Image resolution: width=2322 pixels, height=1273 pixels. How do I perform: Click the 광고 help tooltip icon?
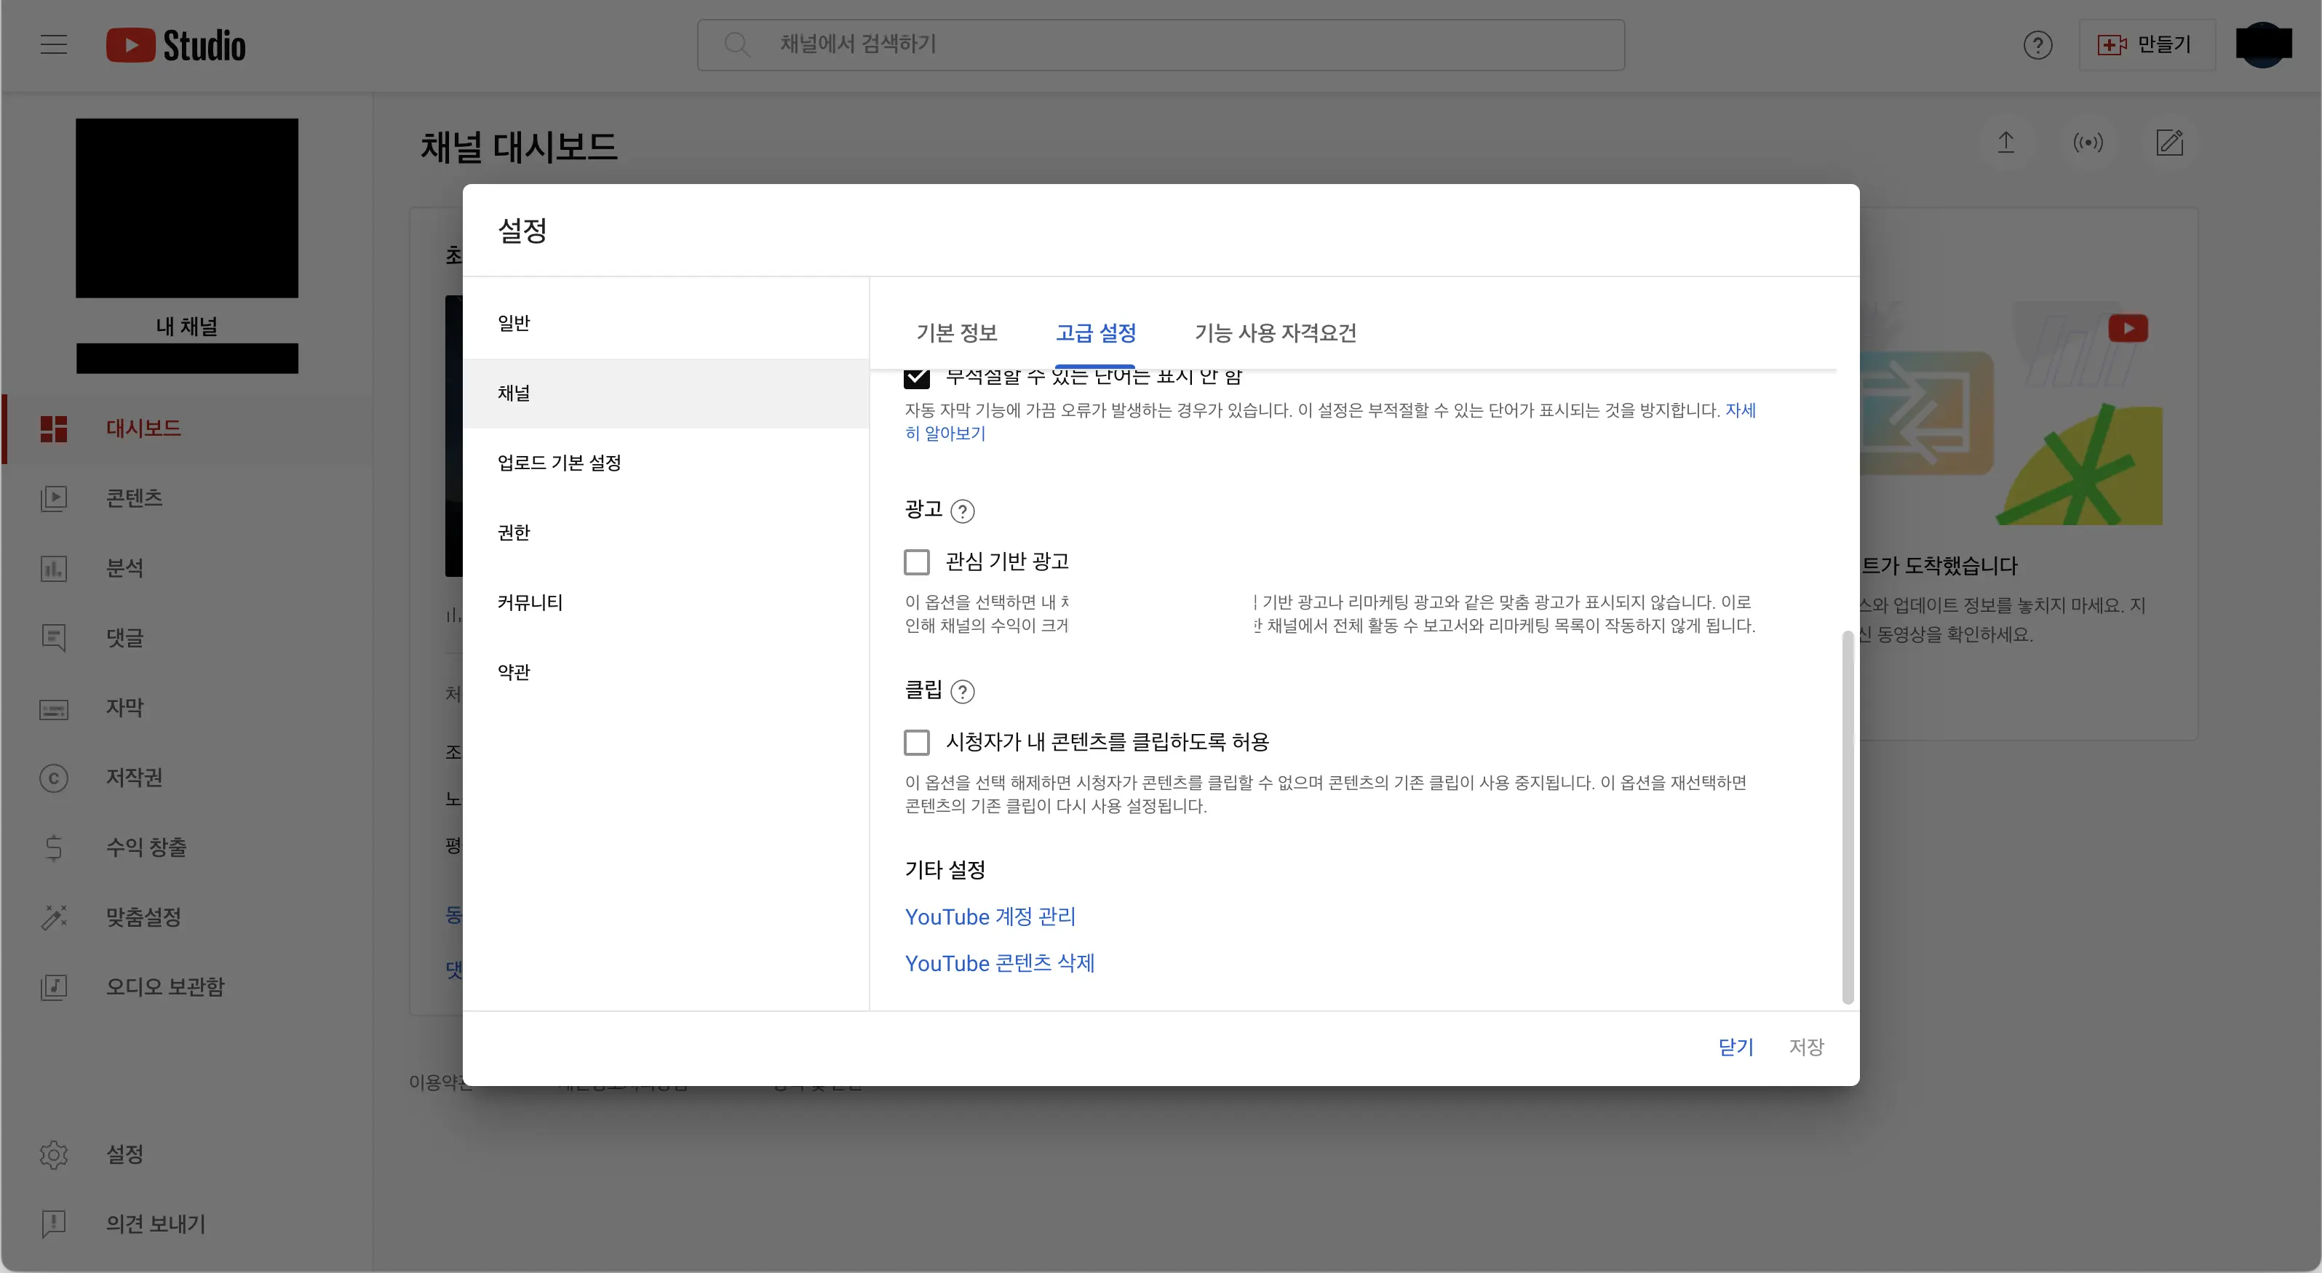click(963, 511)
